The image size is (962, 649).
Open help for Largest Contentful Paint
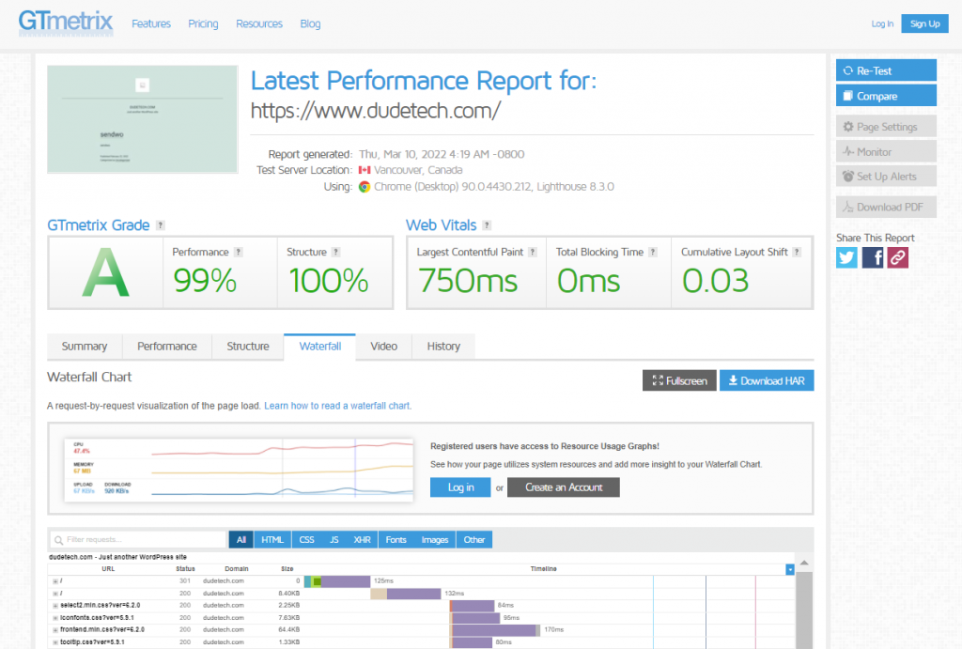tap(533, 252)
